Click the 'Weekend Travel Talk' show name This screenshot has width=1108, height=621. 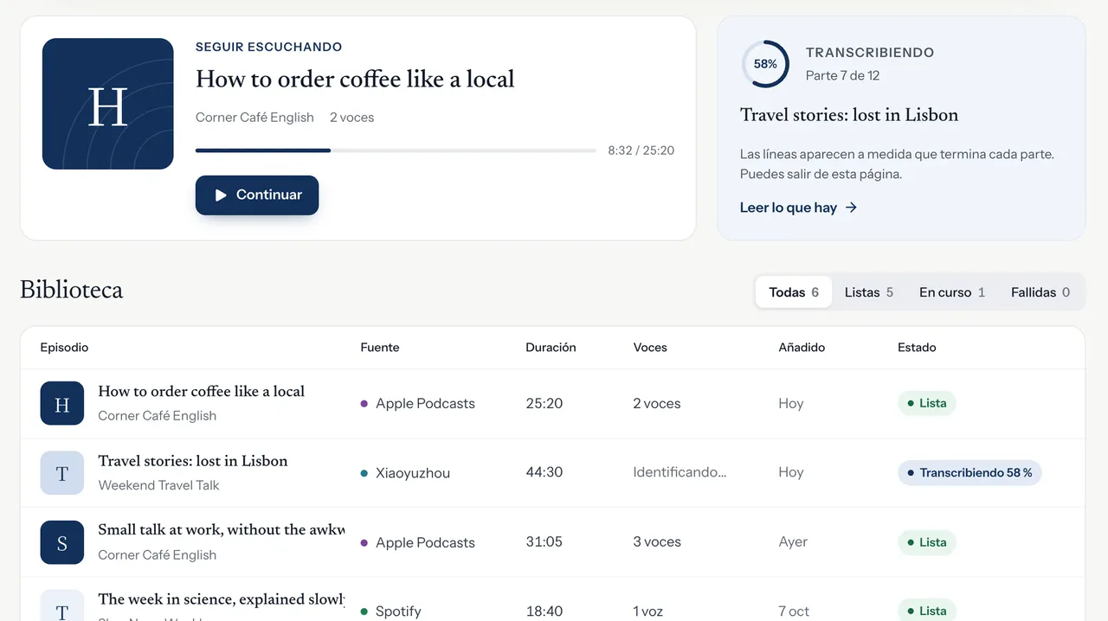[158, 485]
